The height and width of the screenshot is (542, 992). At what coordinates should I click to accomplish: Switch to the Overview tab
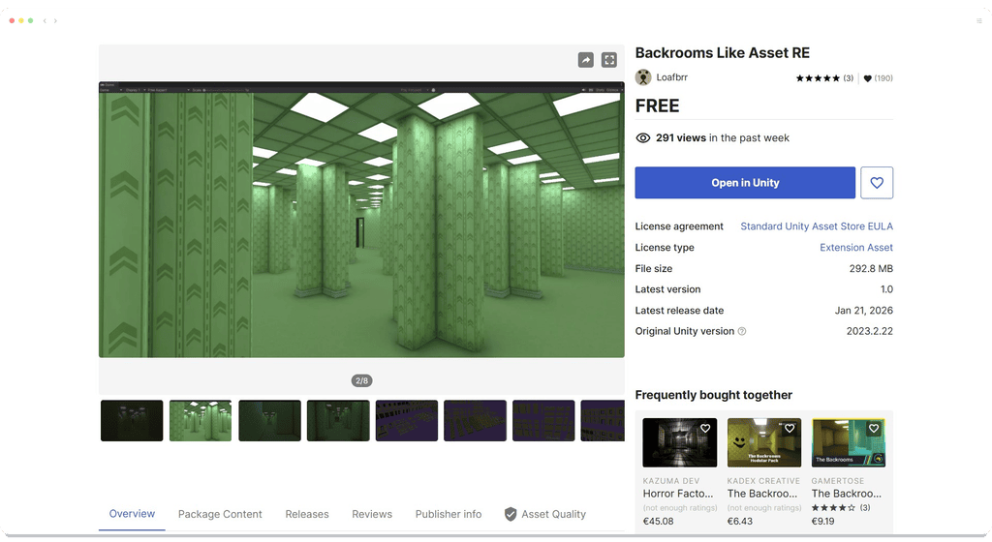[x=132, y=514]
